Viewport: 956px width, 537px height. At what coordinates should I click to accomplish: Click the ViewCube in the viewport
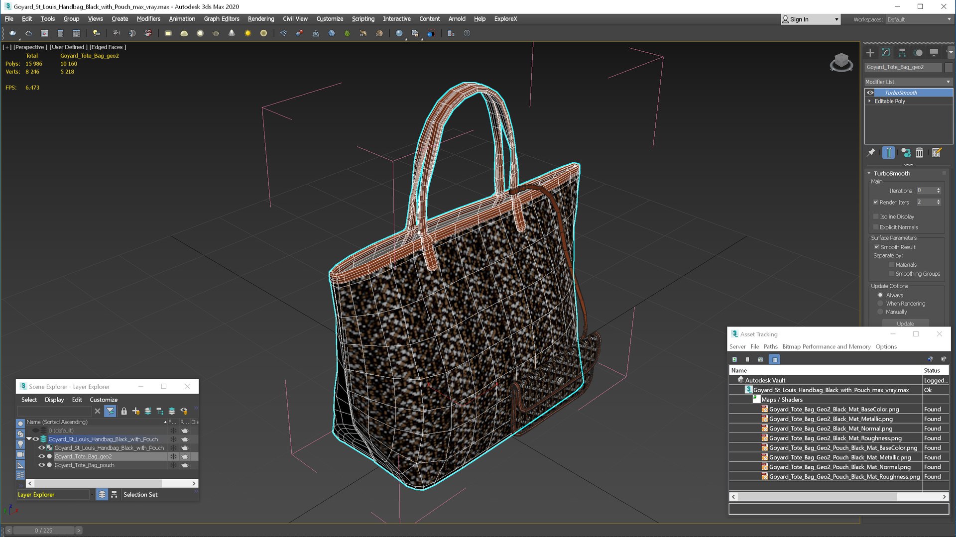click(841, 63)
